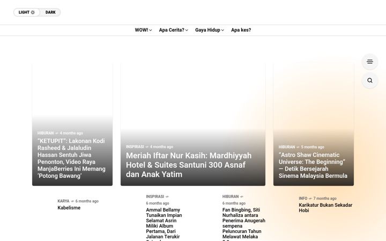
Task: Open Fan Bingbing, Siti Nurhaliza article
Action: [x=244, y=224]
